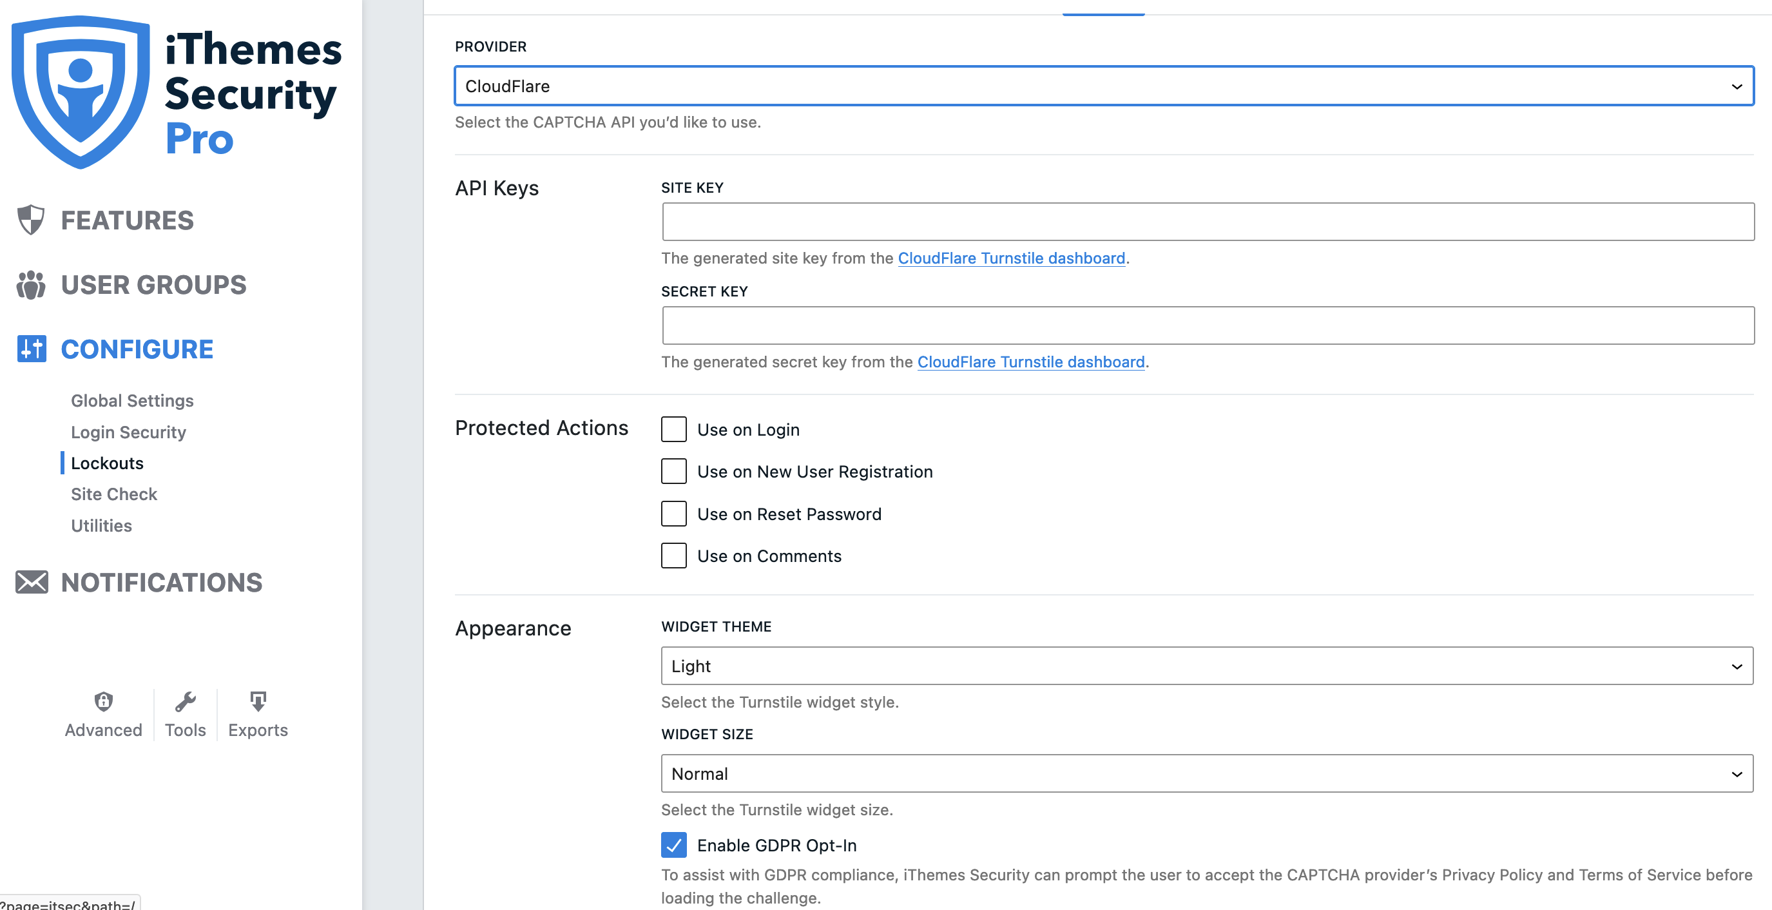This screenshot has height=910, width=1772.
Task: Open Tools via the wrench icon
Action: pos(185,701)
